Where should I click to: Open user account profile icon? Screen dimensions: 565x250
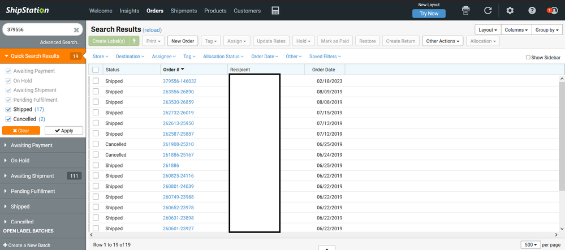point(552,11)
